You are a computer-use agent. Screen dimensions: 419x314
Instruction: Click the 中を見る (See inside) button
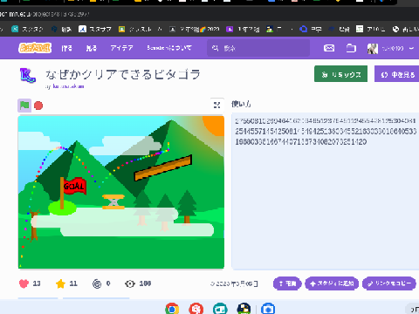tap(397, 74)
